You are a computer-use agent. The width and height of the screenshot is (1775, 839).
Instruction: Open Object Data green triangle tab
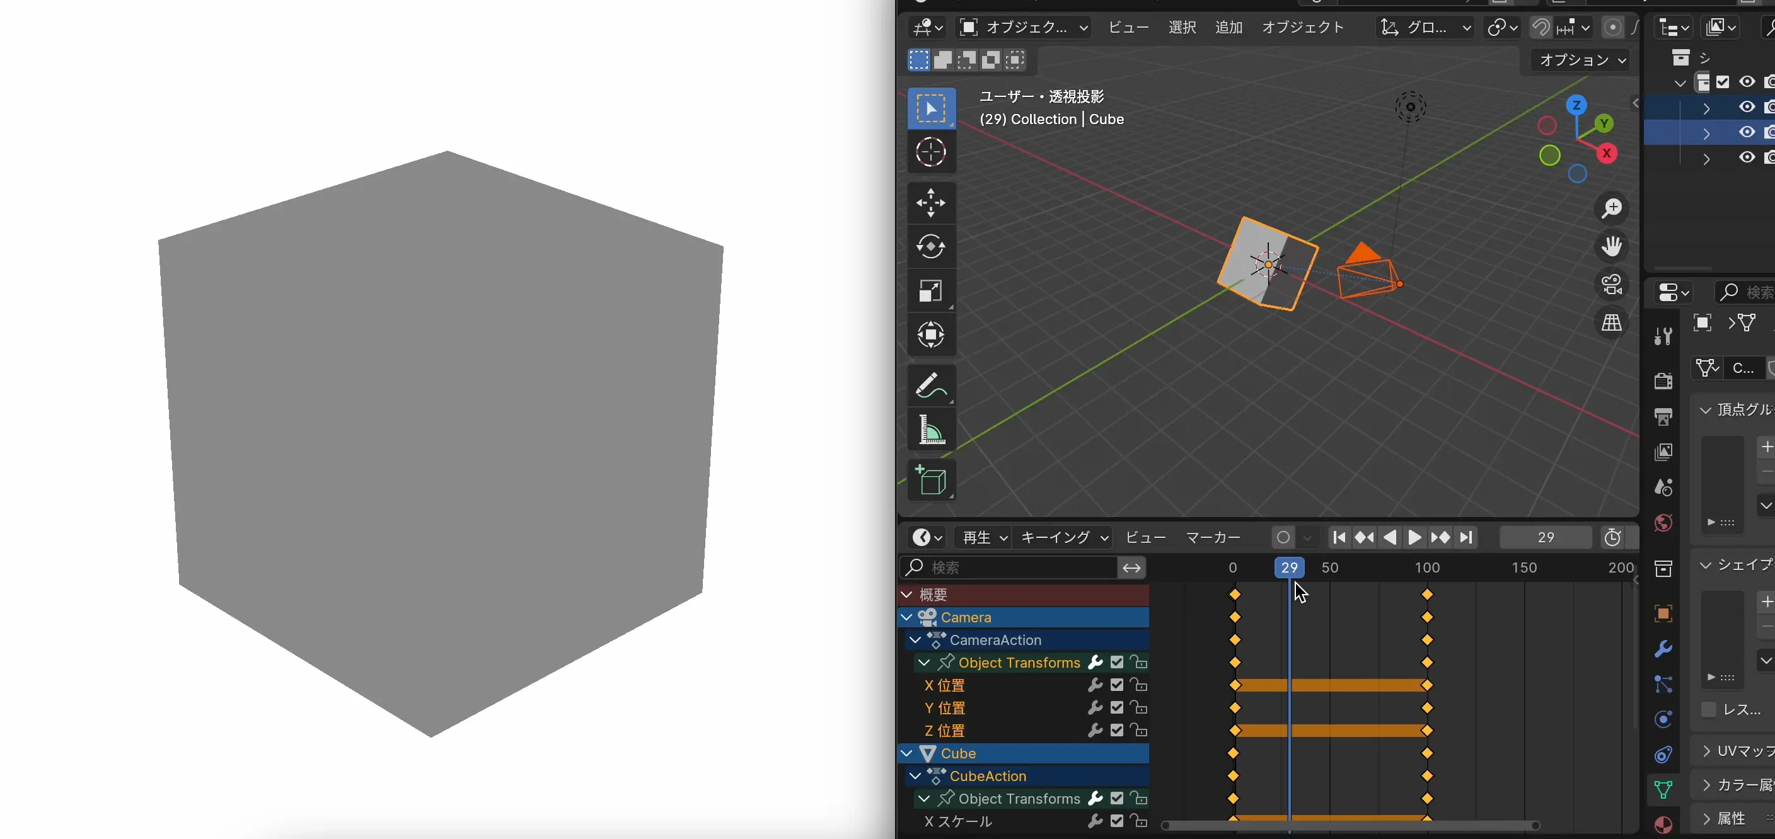(x=1663, y=790)
